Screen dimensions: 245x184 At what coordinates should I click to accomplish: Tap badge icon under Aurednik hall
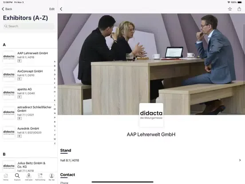point(20,136)
